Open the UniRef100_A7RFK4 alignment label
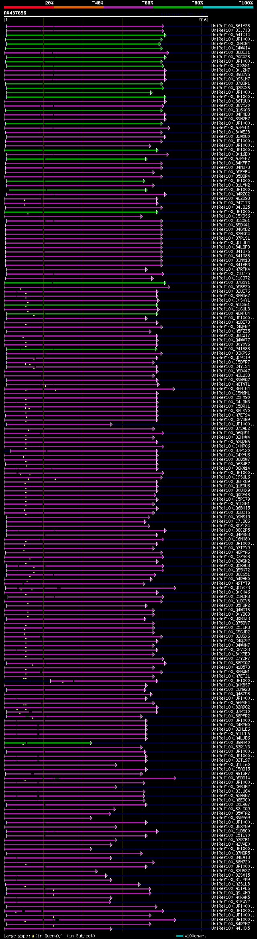This screenshot has height=939, width=257. (230, 269)
